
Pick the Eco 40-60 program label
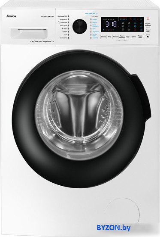95,16
